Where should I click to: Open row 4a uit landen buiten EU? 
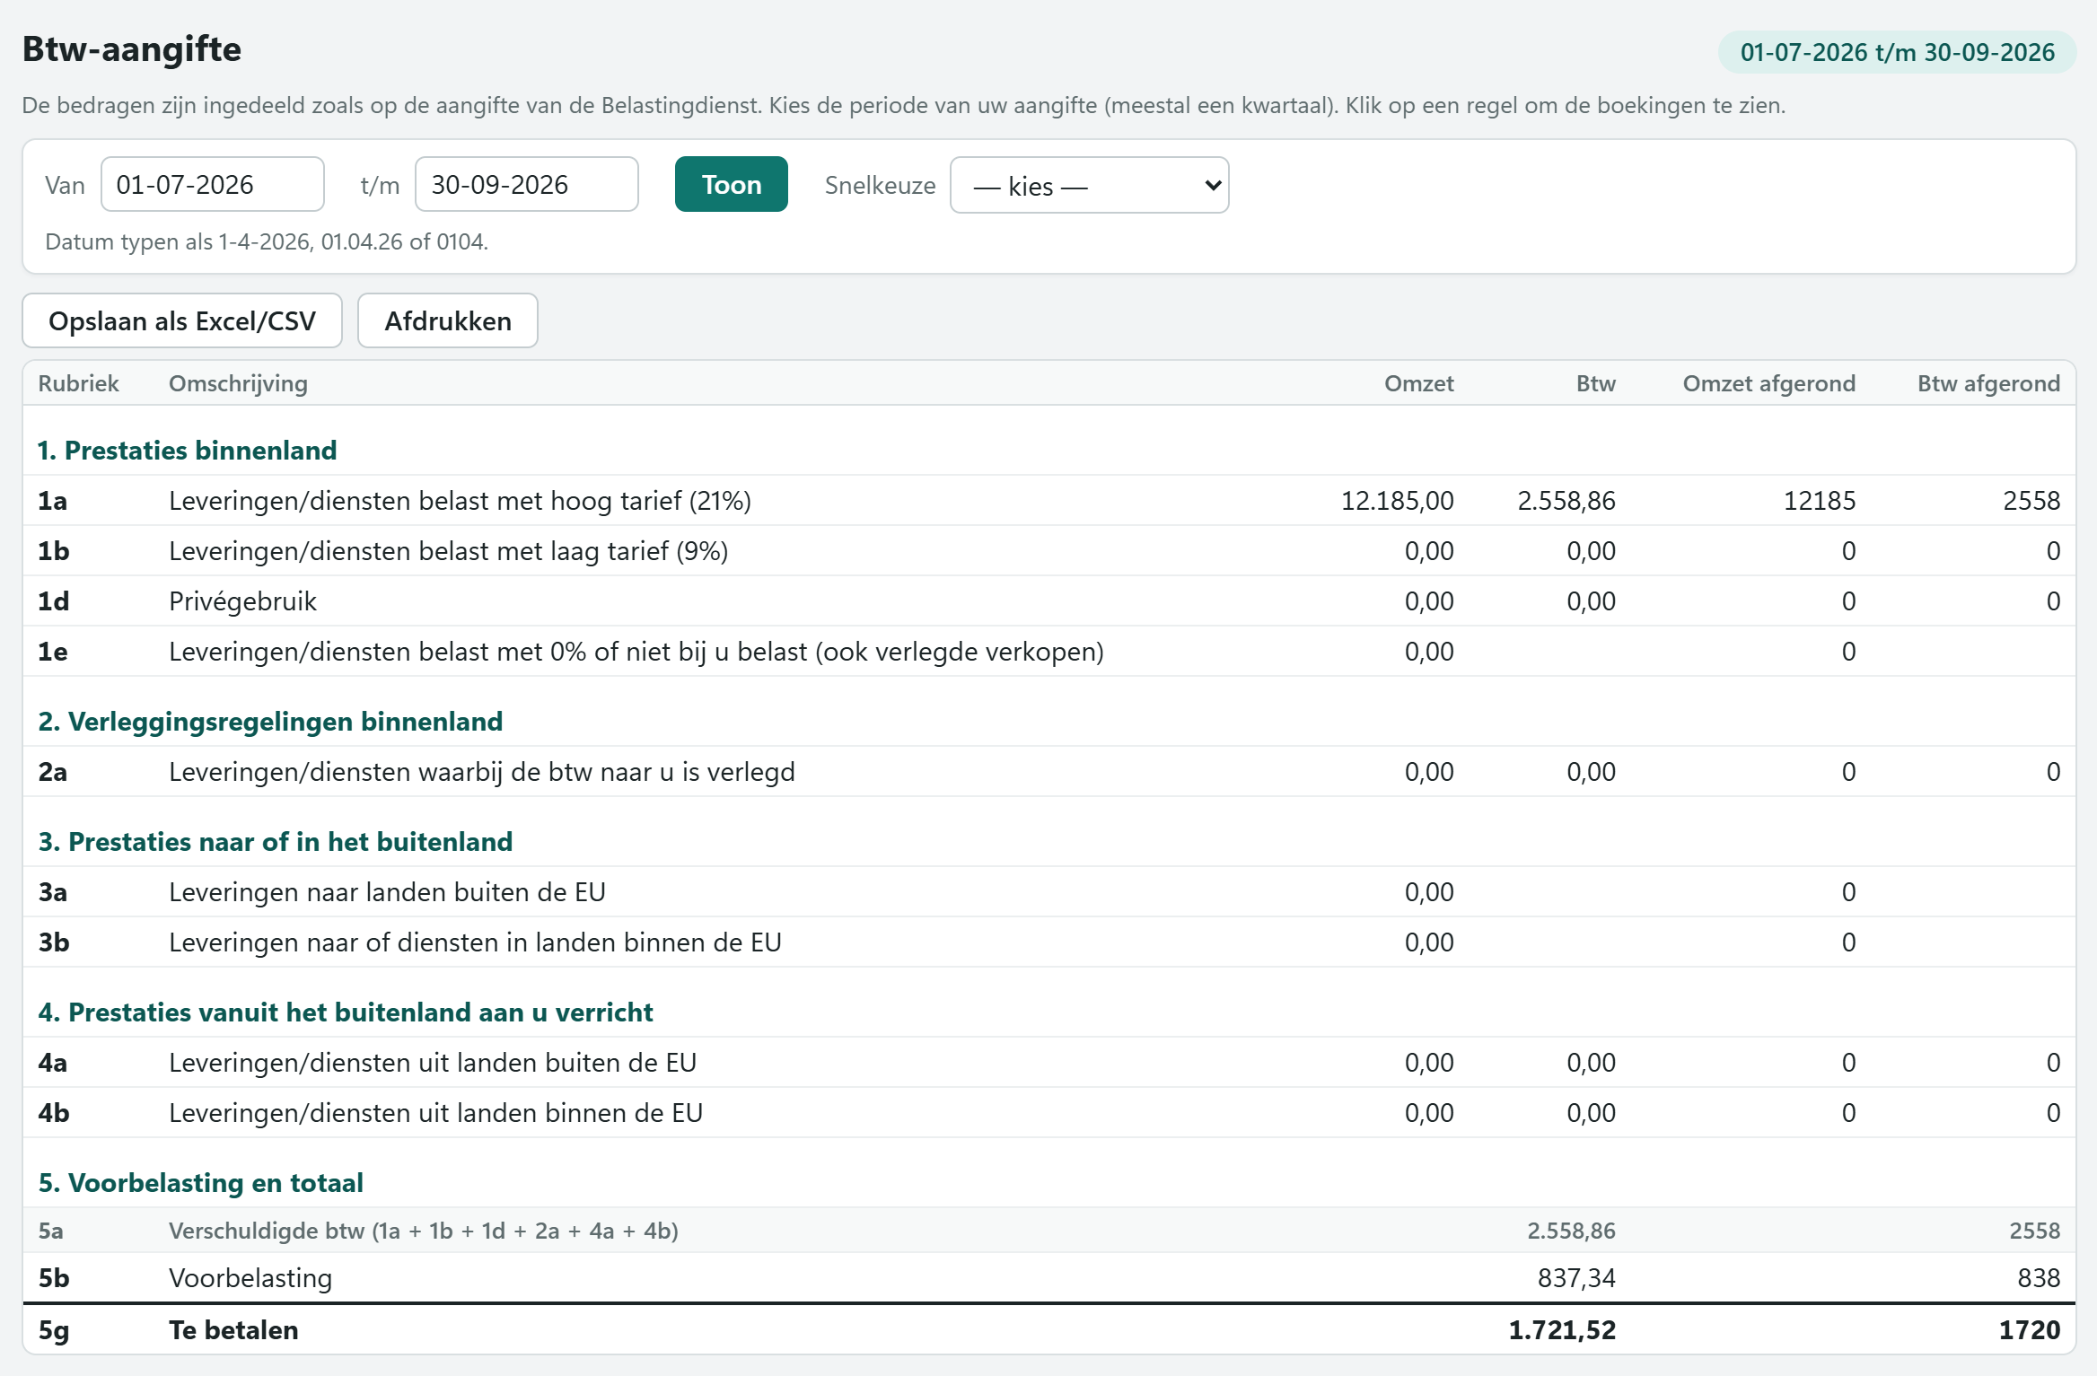click(x=1048, y=1062)
